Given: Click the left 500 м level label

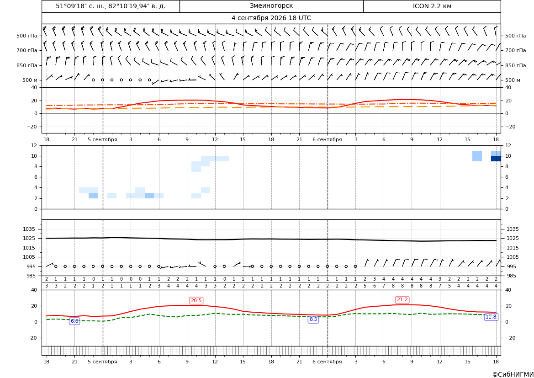Looking at the screenshot, I should click(30, 80).
